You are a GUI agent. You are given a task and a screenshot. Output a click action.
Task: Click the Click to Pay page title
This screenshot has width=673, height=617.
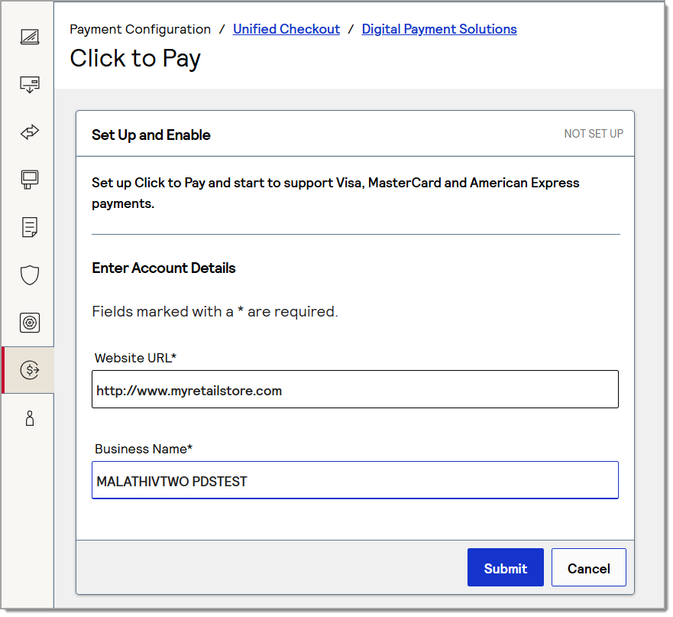(x=135, y=58)
